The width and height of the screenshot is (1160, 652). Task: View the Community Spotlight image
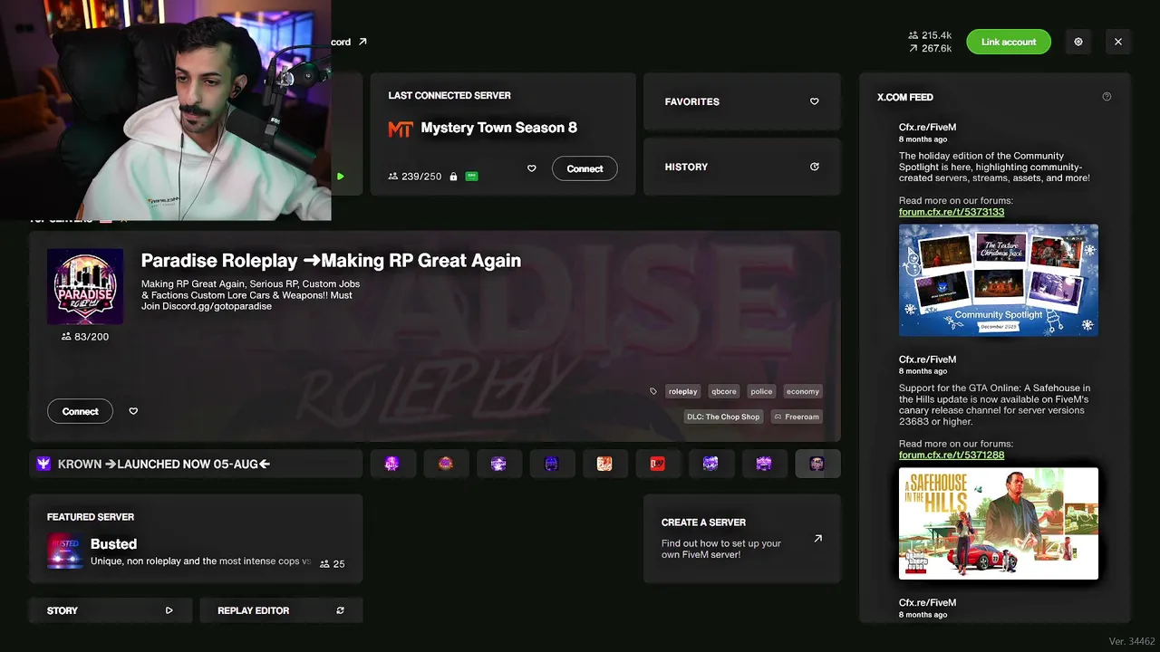click(999, 281)
